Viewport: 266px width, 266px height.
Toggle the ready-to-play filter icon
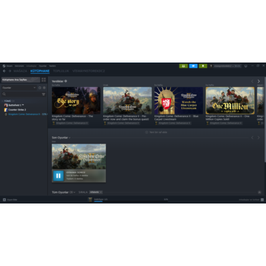point(45,88)
